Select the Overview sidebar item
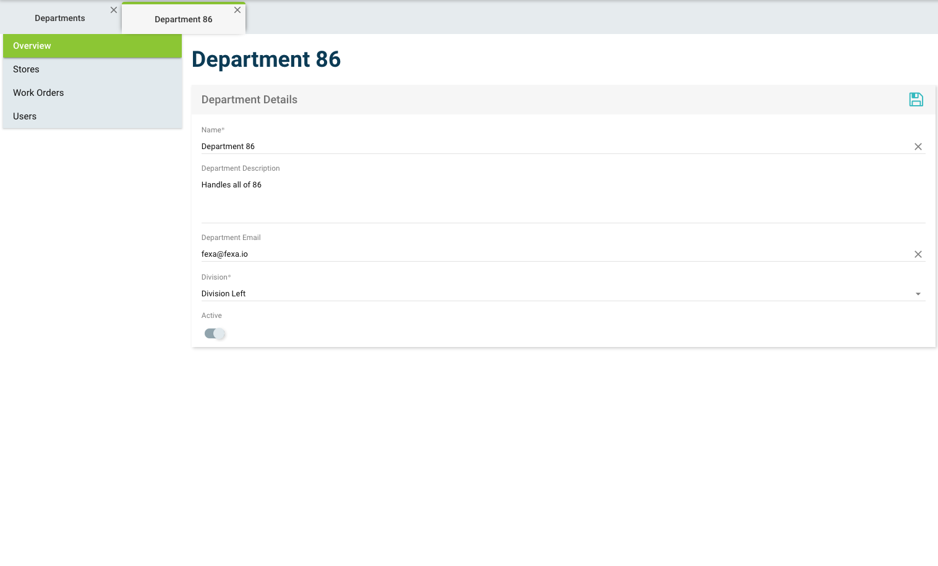938x566 pixels. click(x=32, y=46)
